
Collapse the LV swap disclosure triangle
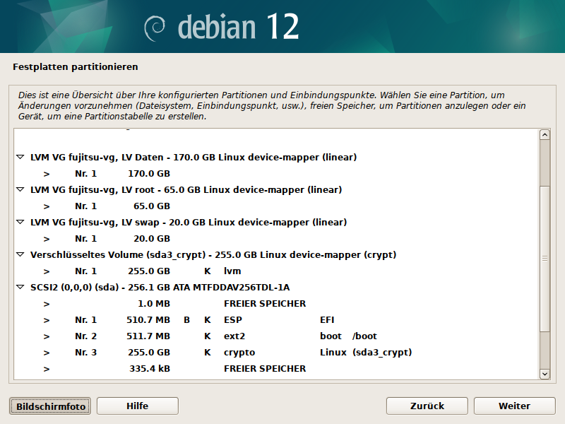[x=20, y=222]
